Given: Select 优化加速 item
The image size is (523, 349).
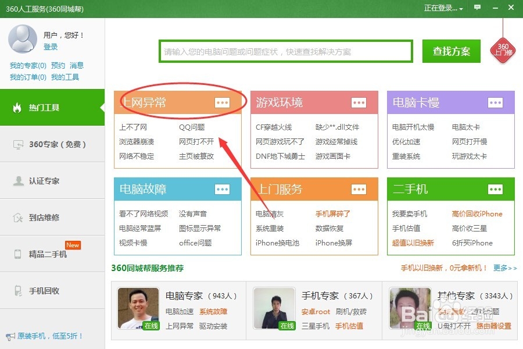Looking at the screenshot, I should point(406,141).
